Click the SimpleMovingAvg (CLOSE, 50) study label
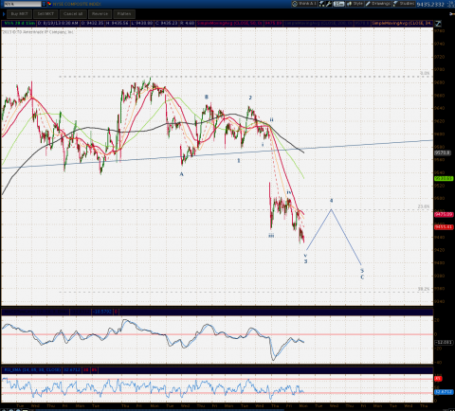Image resolution: width=455 pixels, height=411 pixels. pyautogui.click(x=229, y=24)
